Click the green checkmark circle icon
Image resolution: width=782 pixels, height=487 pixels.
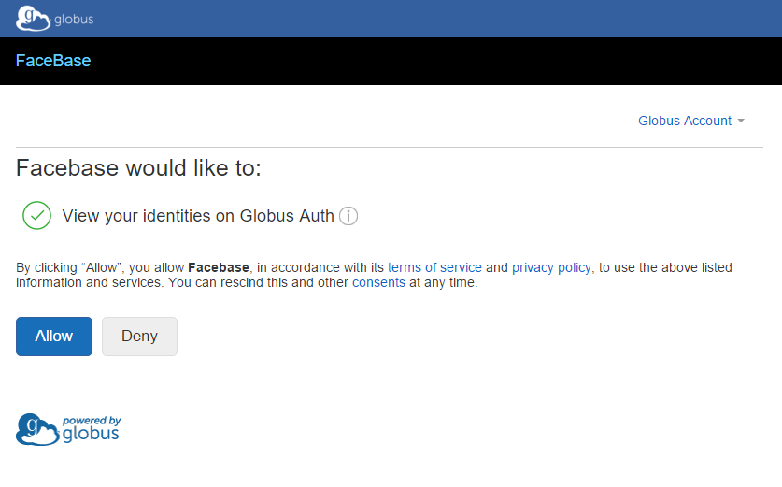pos(36,216)
